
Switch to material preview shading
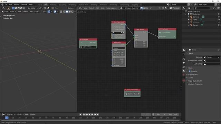click(x=70, y=12)
